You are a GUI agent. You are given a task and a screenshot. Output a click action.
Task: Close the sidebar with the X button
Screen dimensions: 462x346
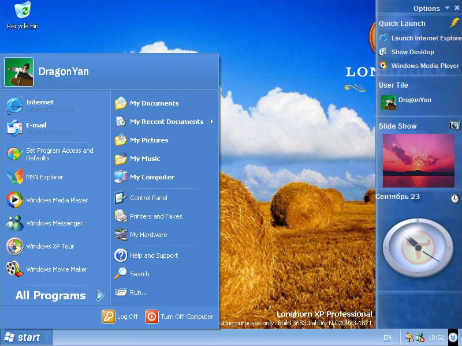(x=457, y=8)
